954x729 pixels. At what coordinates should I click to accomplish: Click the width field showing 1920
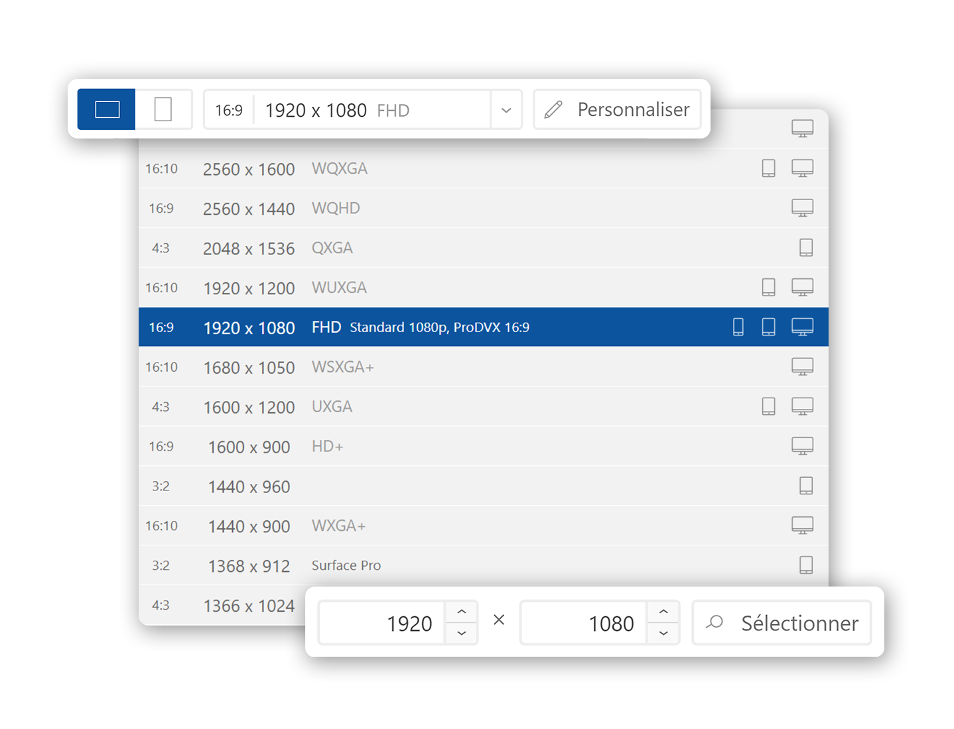tap(381, 623)
